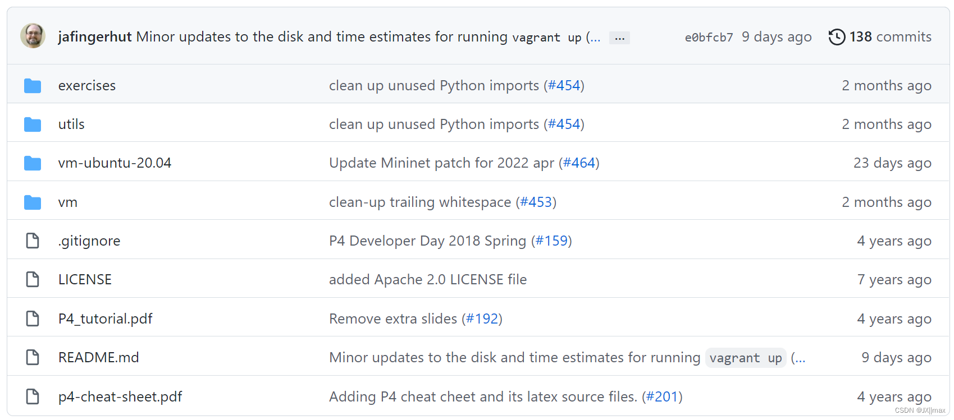This screenshot has width=954, height=420.
Task: Open jafingerhut's profile avatar
Action: click(33, 36)
